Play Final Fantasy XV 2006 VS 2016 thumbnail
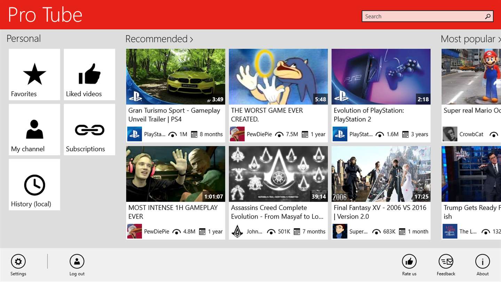The width and height of the screenshot is (501, 282). [x=381, y=174]
